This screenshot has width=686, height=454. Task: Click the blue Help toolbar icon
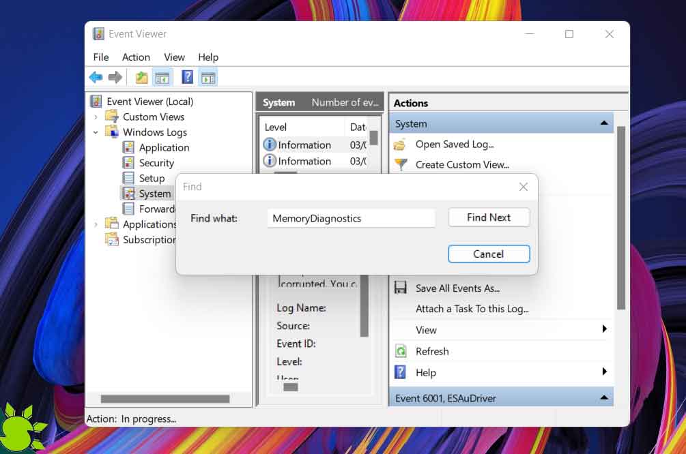(x=187, y=78)
